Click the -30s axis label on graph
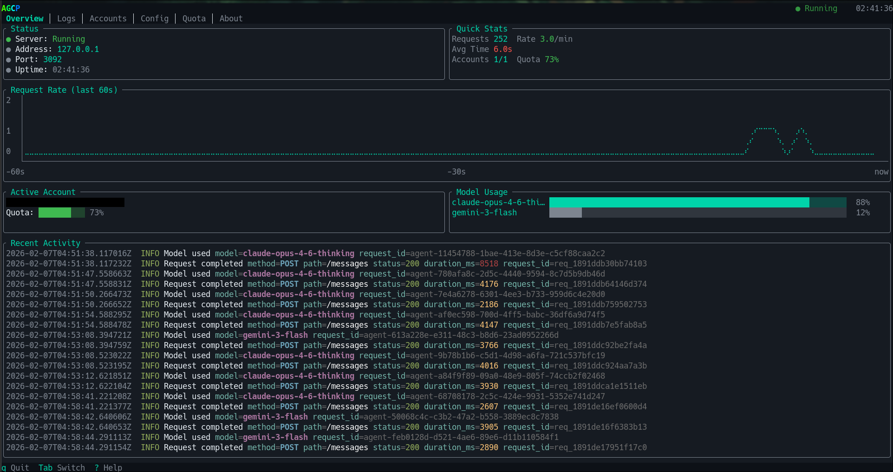Viewport: 893px width, 472px height. 456,172
